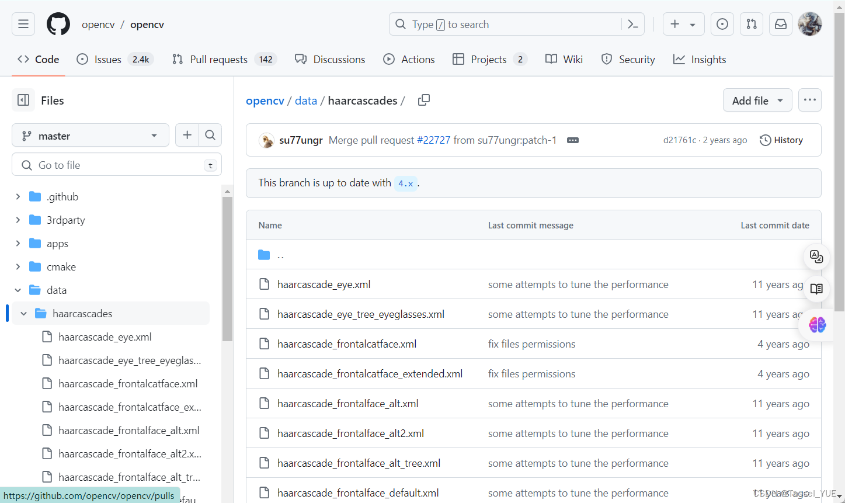The image size is (845, 503).
Task: Open the create-new dropdown caret
Action: click(x=693, y=25)
